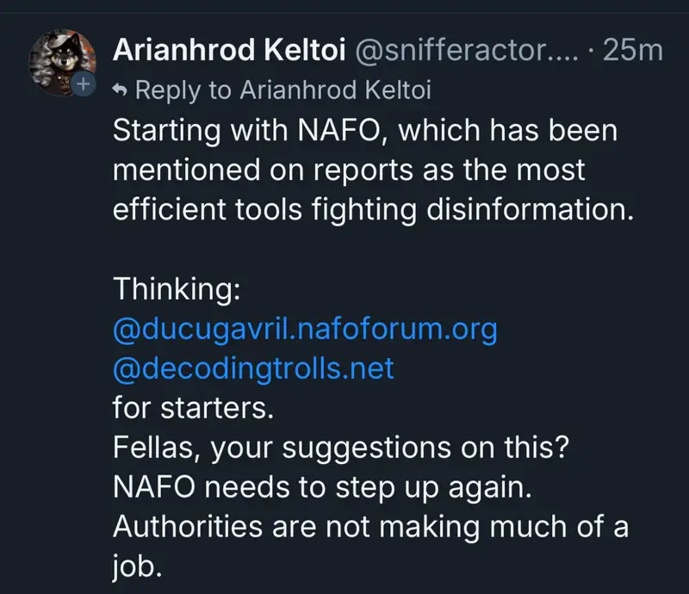689x594 pixels.
Task: Click the "Starting with NAFO" first line
Action: point(365,132)
